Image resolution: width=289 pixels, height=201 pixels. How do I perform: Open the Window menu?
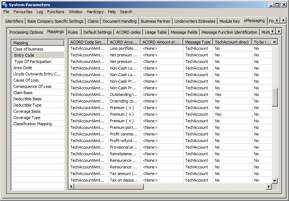pos(76,12)
